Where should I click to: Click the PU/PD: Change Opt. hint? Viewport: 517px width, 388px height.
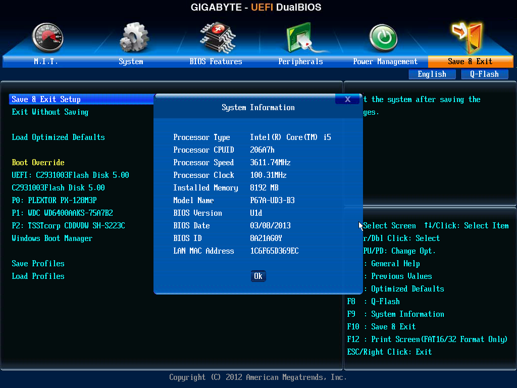pos(399,251)
